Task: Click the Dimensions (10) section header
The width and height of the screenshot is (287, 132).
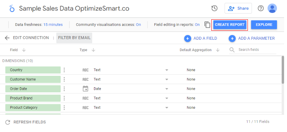Action: click(x=18, y=61)
